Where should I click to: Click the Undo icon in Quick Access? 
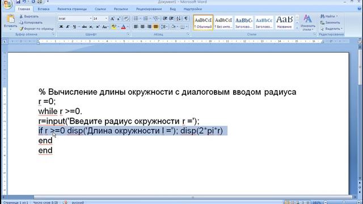24,2
